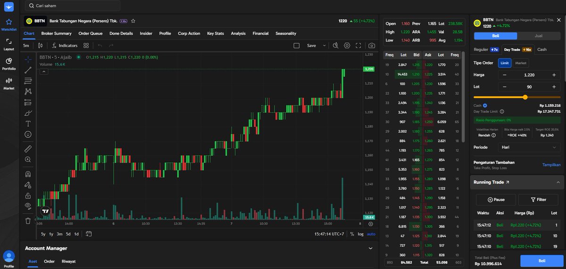Select the zoom in tool
566x269 pixels.
(x=28, y=159)
